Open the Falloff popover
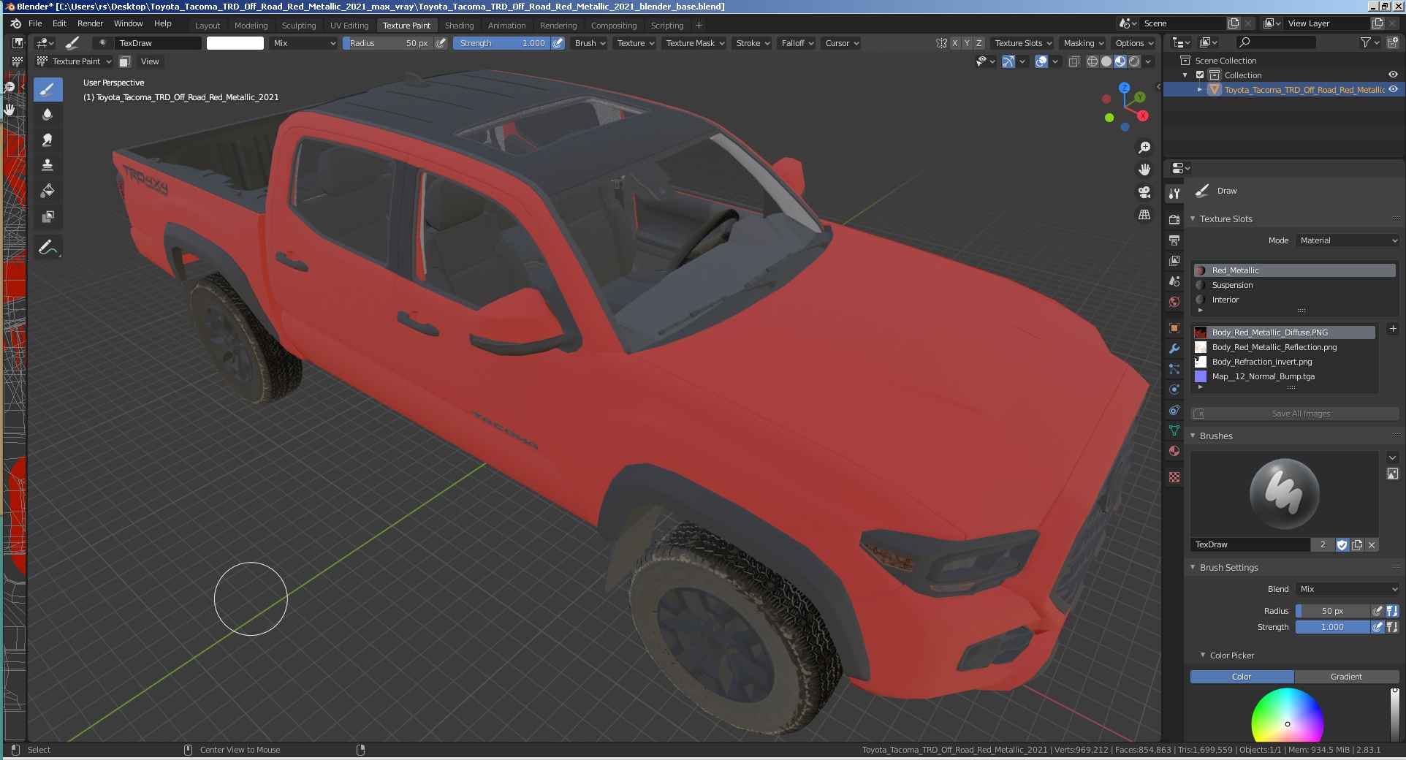This screenshot has height=760, width=1406. pos(797,43)
